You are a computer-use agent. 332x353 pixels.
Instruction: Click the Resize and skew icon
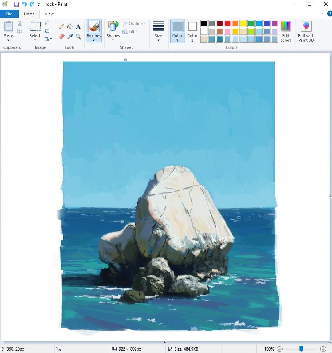(47, 31)
